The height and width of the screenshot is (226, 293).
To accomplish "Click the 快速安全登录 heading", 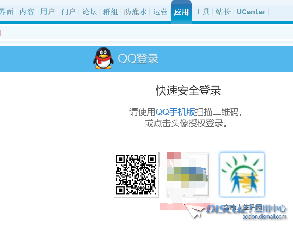I will pyautogui.click(x=189, y=91).
